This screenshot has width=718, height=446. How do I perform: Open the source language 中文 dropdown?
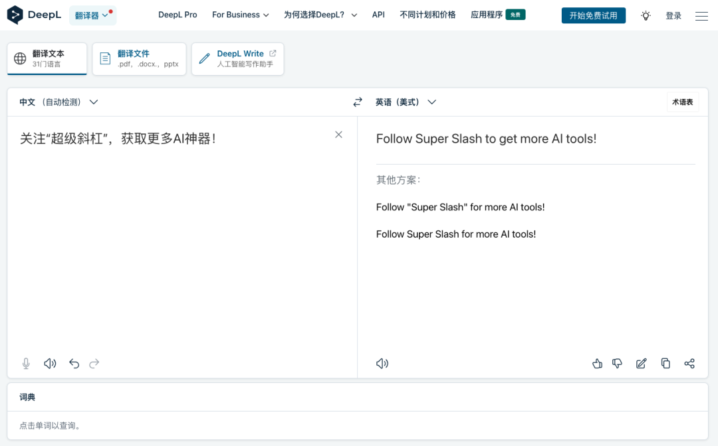[x=59, y=102]
